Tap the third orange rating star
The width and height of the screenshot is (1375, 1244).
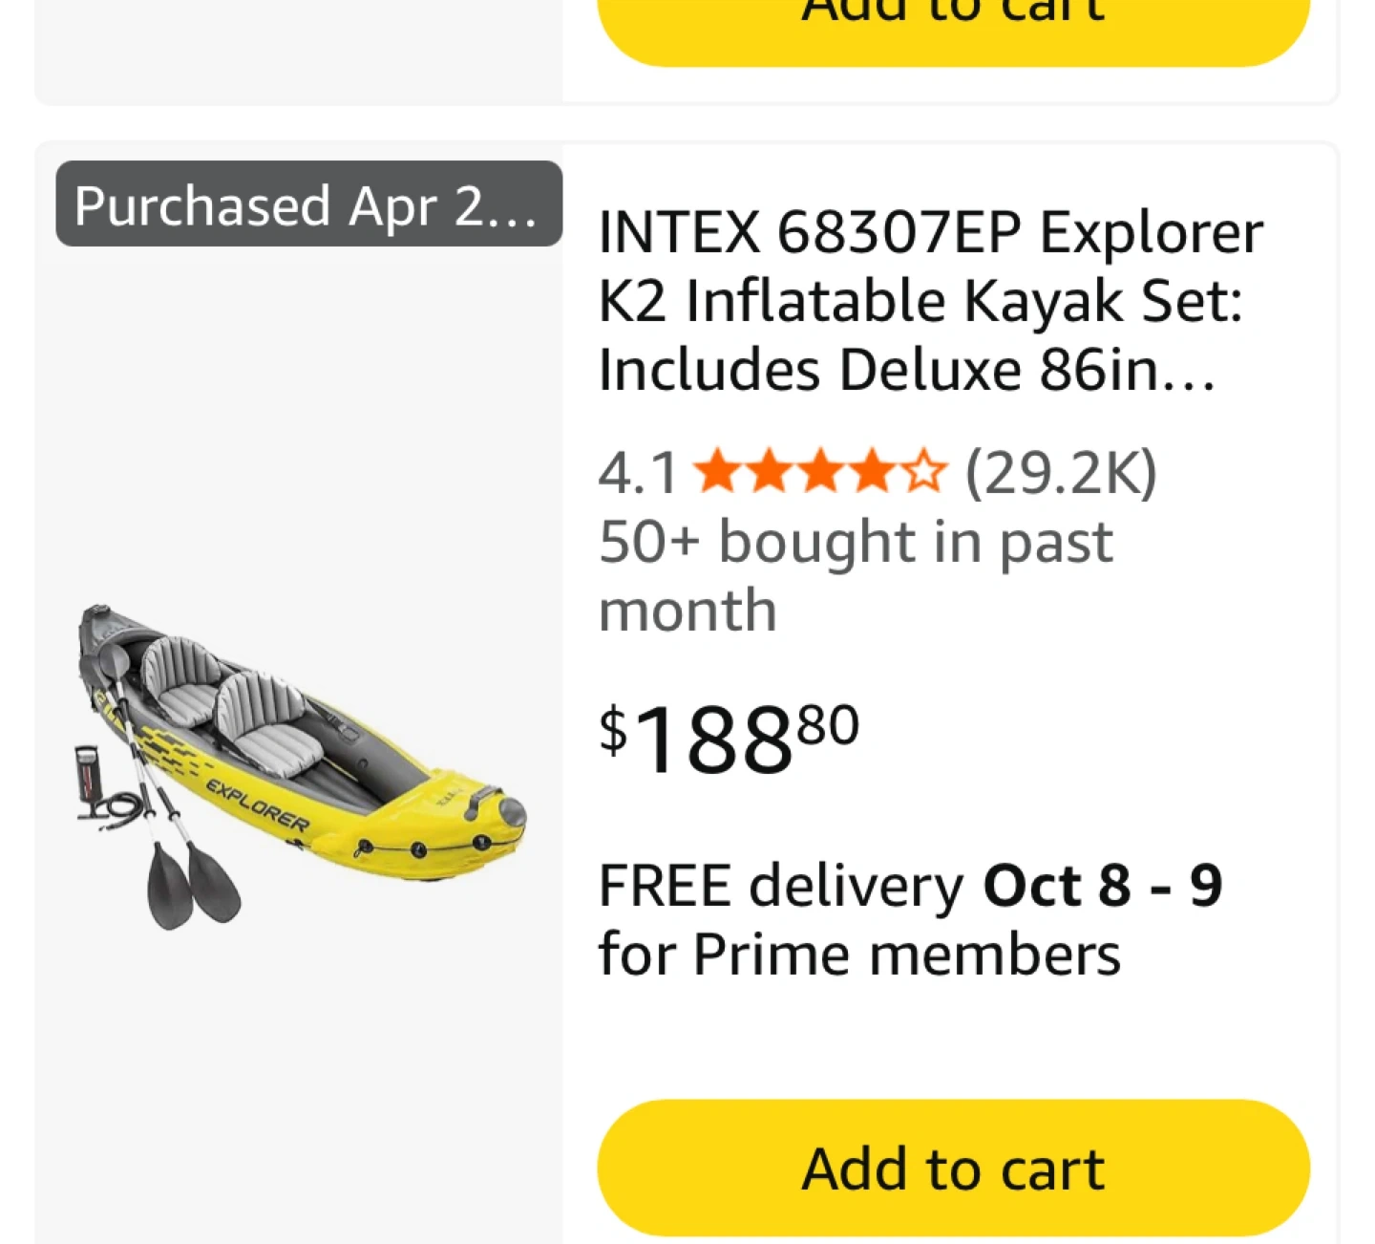821,472
